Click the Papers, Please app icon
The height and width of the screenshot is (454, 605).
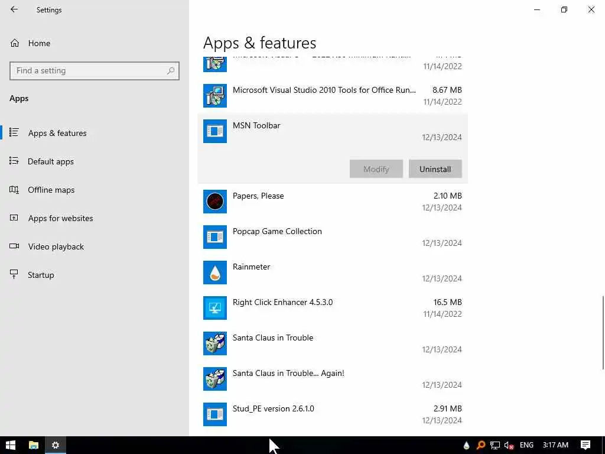[x=215, y=202]
